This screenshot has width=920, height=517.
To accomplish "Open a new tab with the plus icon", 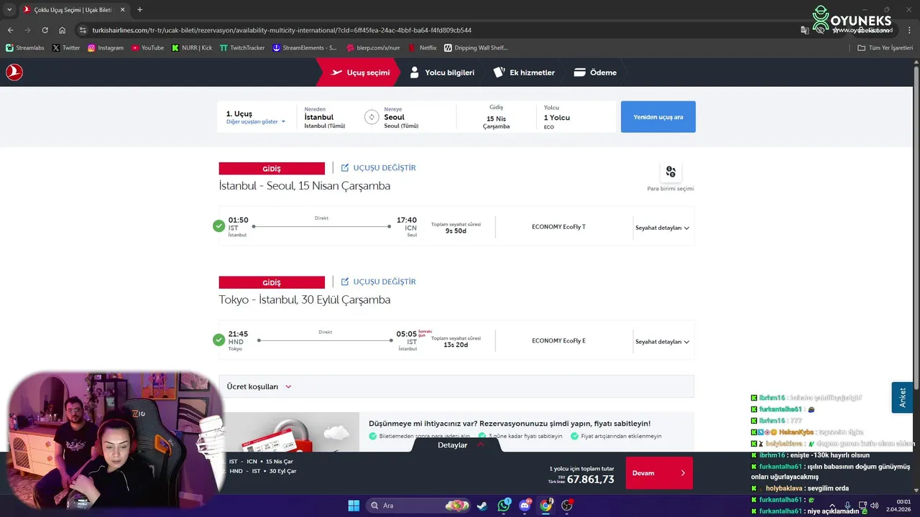I will (x=139, y=10).
